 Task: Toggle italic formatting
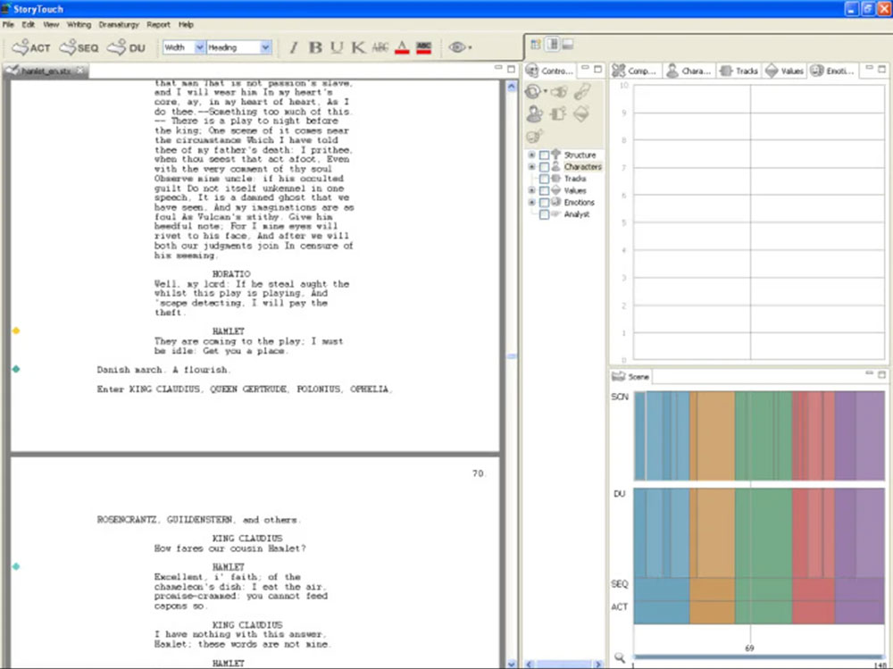292,47
